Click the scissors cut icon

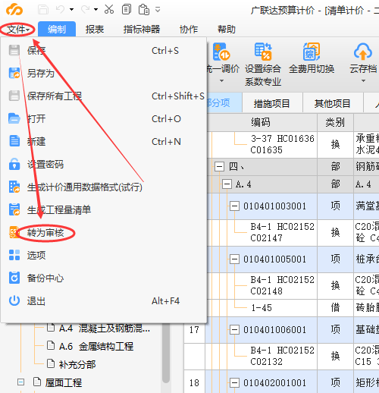tap(109, 9)
